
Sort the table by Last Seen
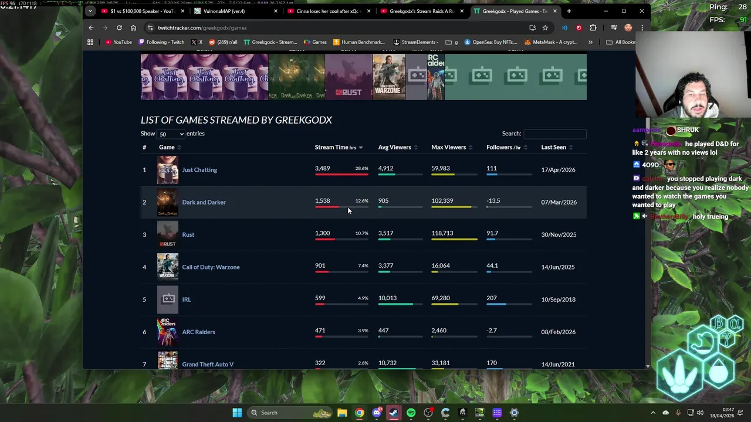click(x=557, y=147)
